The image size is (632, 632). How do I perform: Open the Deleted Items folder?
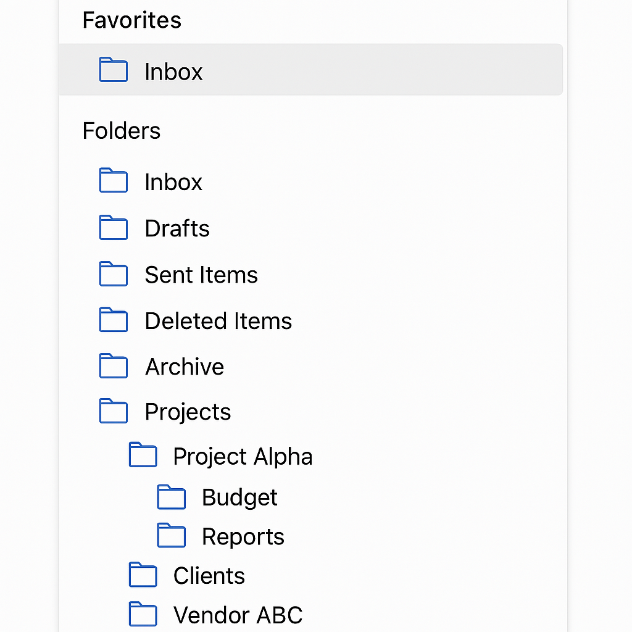[218, 321]
